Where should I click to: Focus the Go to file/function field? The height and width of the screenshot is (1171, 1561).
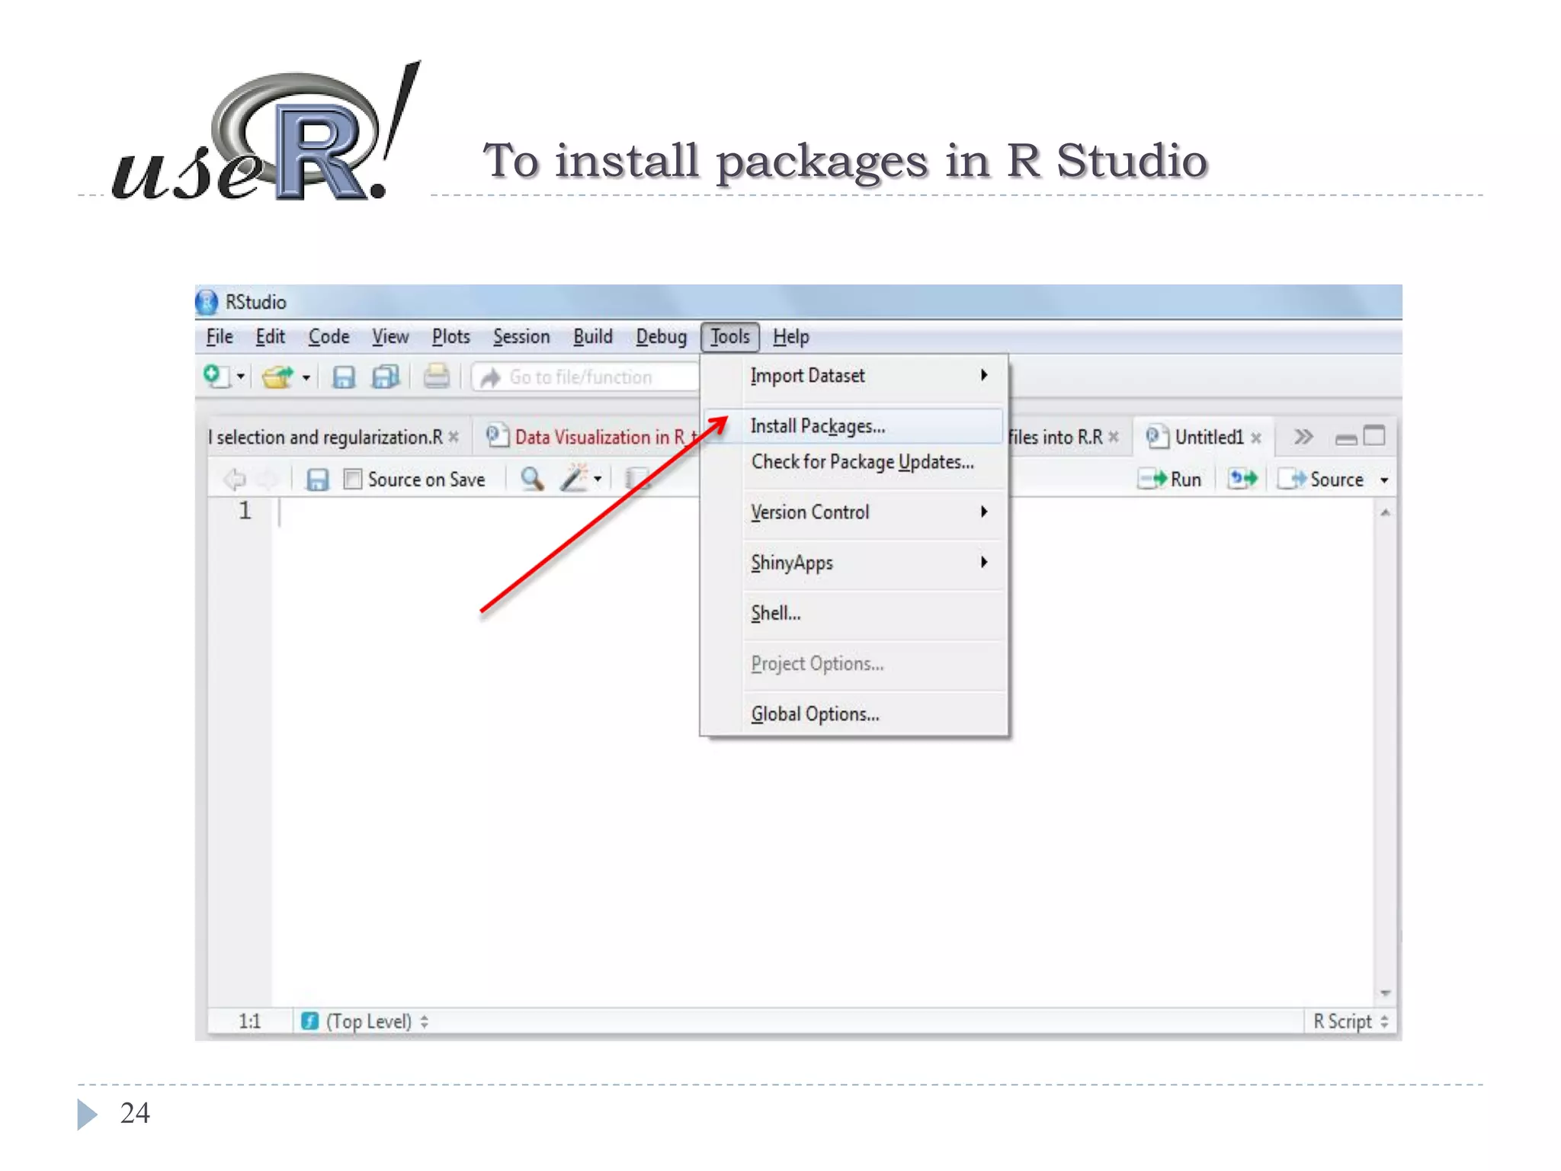585,377
